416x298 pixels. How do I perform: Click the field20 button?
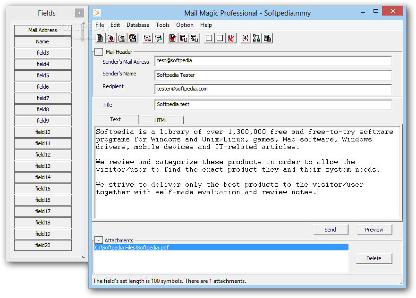(x=42, y=245)
